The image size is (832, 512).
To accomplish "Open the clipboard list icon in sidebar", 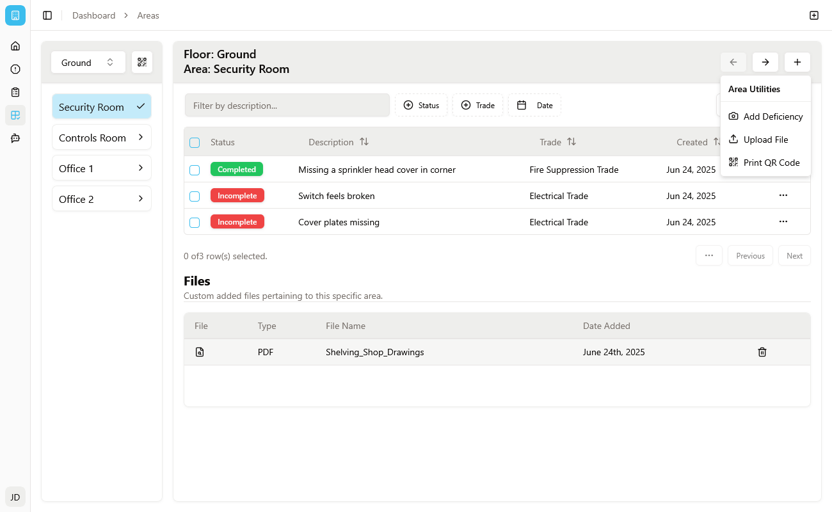I will [15, 92].
